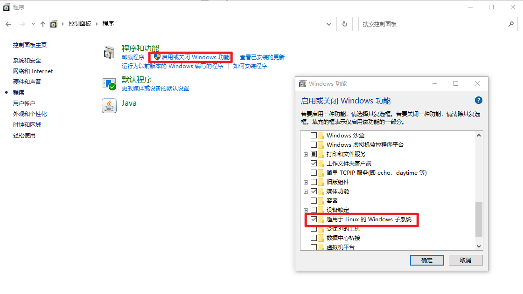Image resolution: width=523 pixels, height=294 pixels.
Task: Open the 程序和功能 icon
Action: click(109, 53)
